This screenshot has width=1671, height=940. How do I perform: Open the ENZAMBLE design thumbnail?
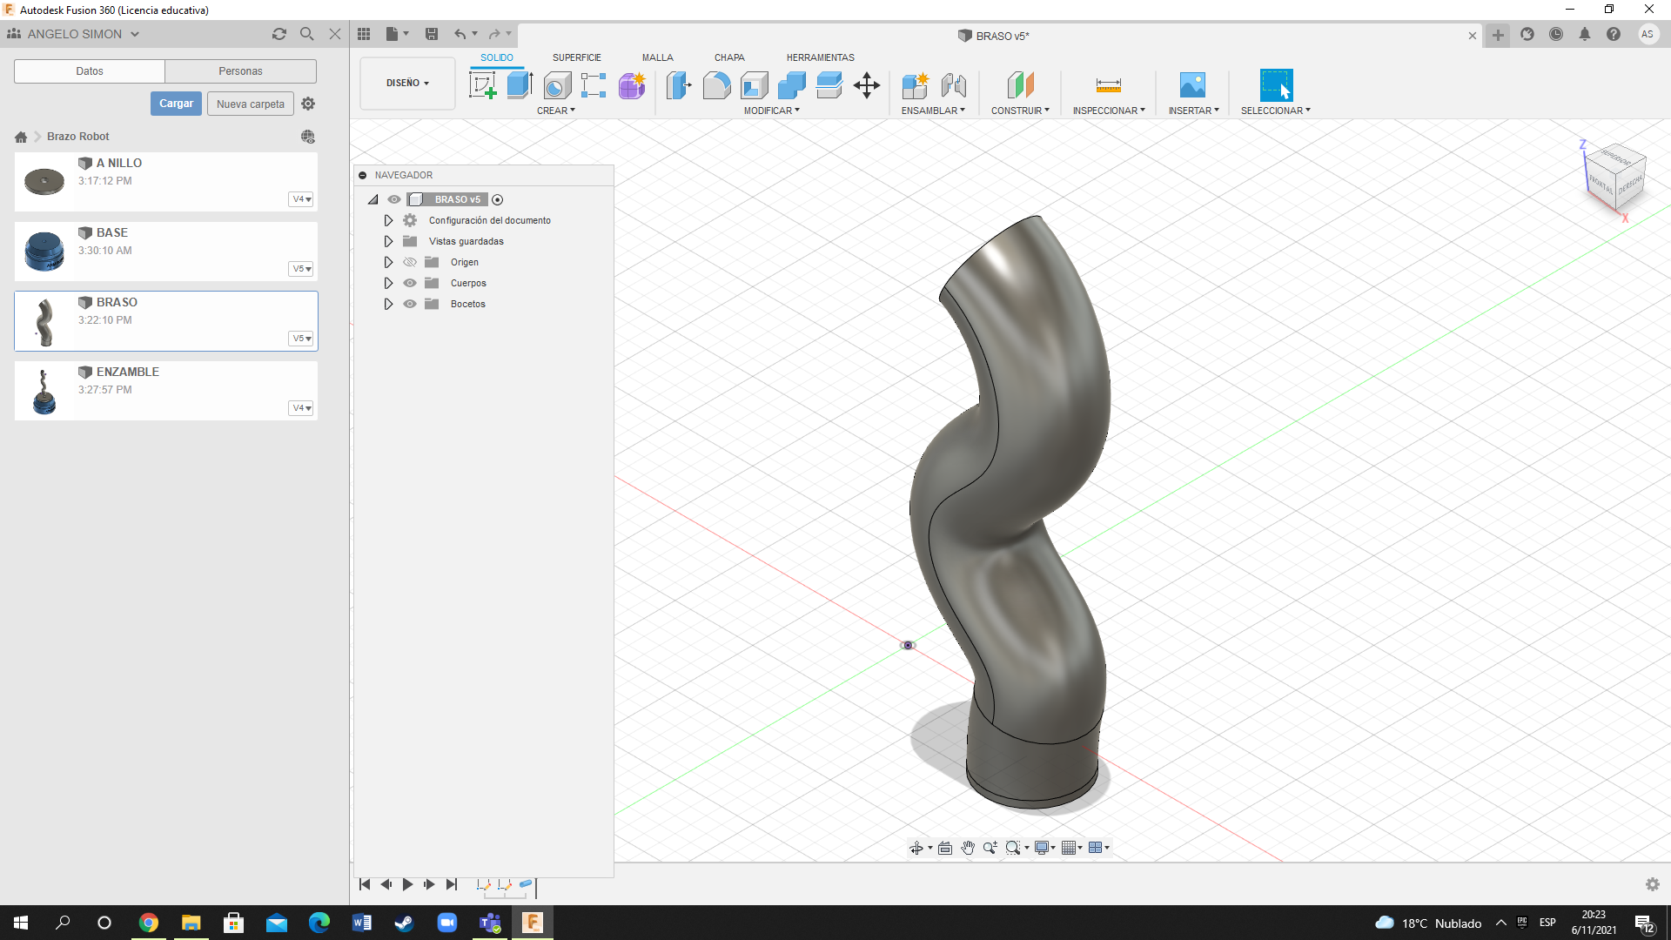44,391
